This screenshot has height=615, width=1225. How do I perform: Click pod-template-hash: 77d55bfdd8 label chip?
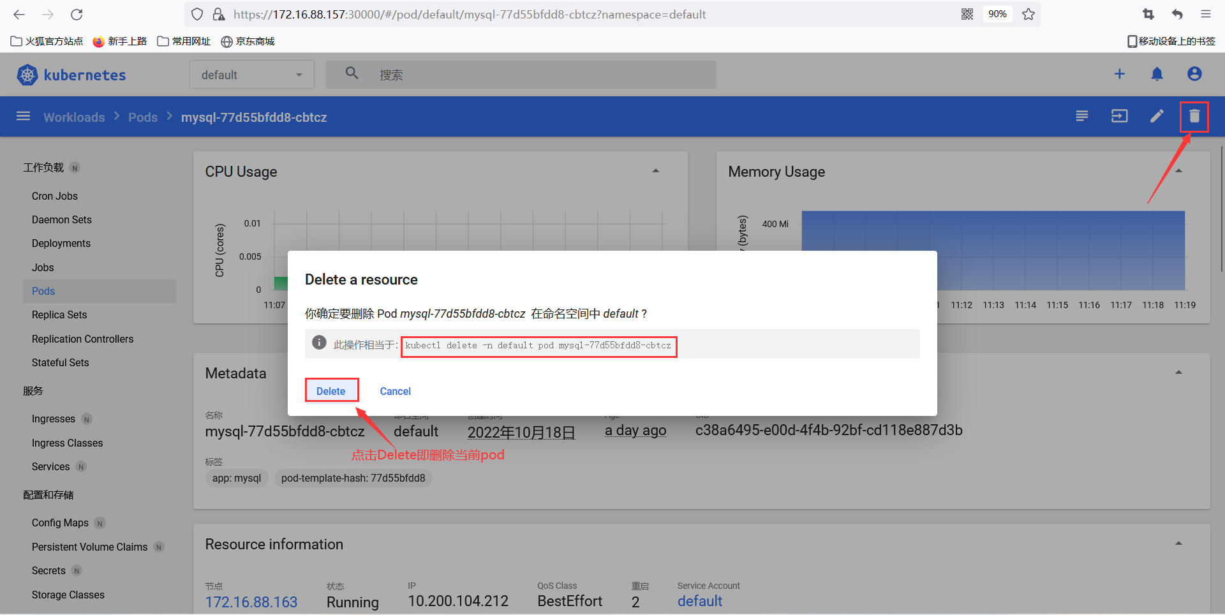click(353, 478)
